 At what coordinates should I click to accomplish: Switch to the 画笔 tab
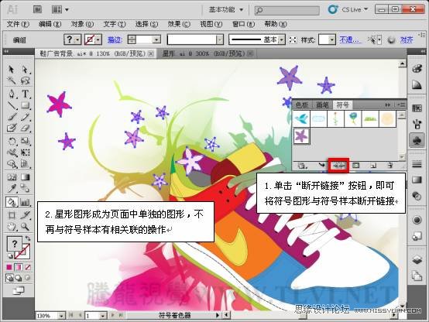coord(322,104)
